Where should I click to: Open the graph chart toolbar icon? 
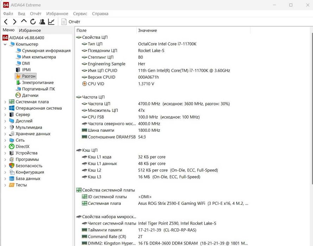pyautogui.click(x=51, y=21)
